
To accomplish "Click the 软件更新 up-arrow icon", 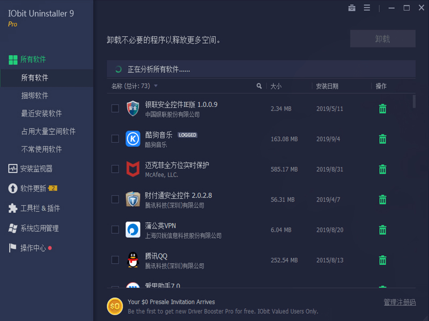I will pos(12,188).
